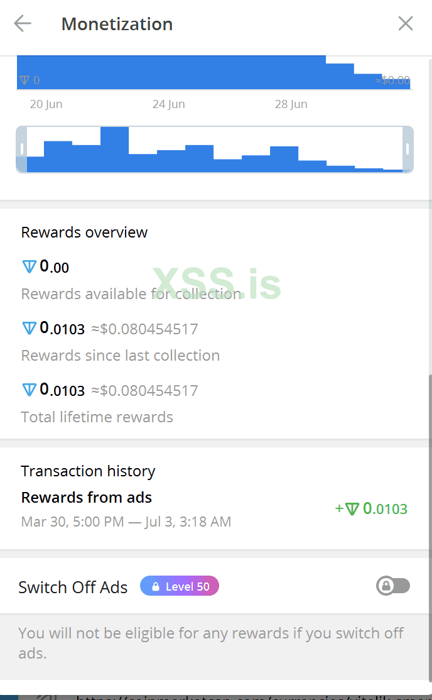Click the green TON amount +0.0103
Screen dimensions: 432x700
click(372, 509)
